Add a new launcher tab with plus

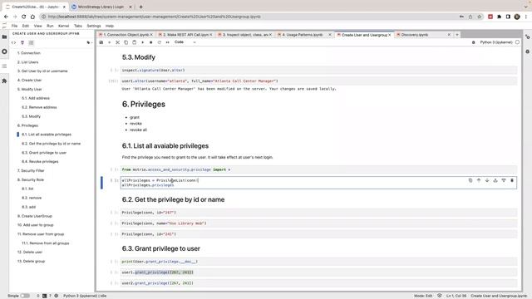pos(457,35)
